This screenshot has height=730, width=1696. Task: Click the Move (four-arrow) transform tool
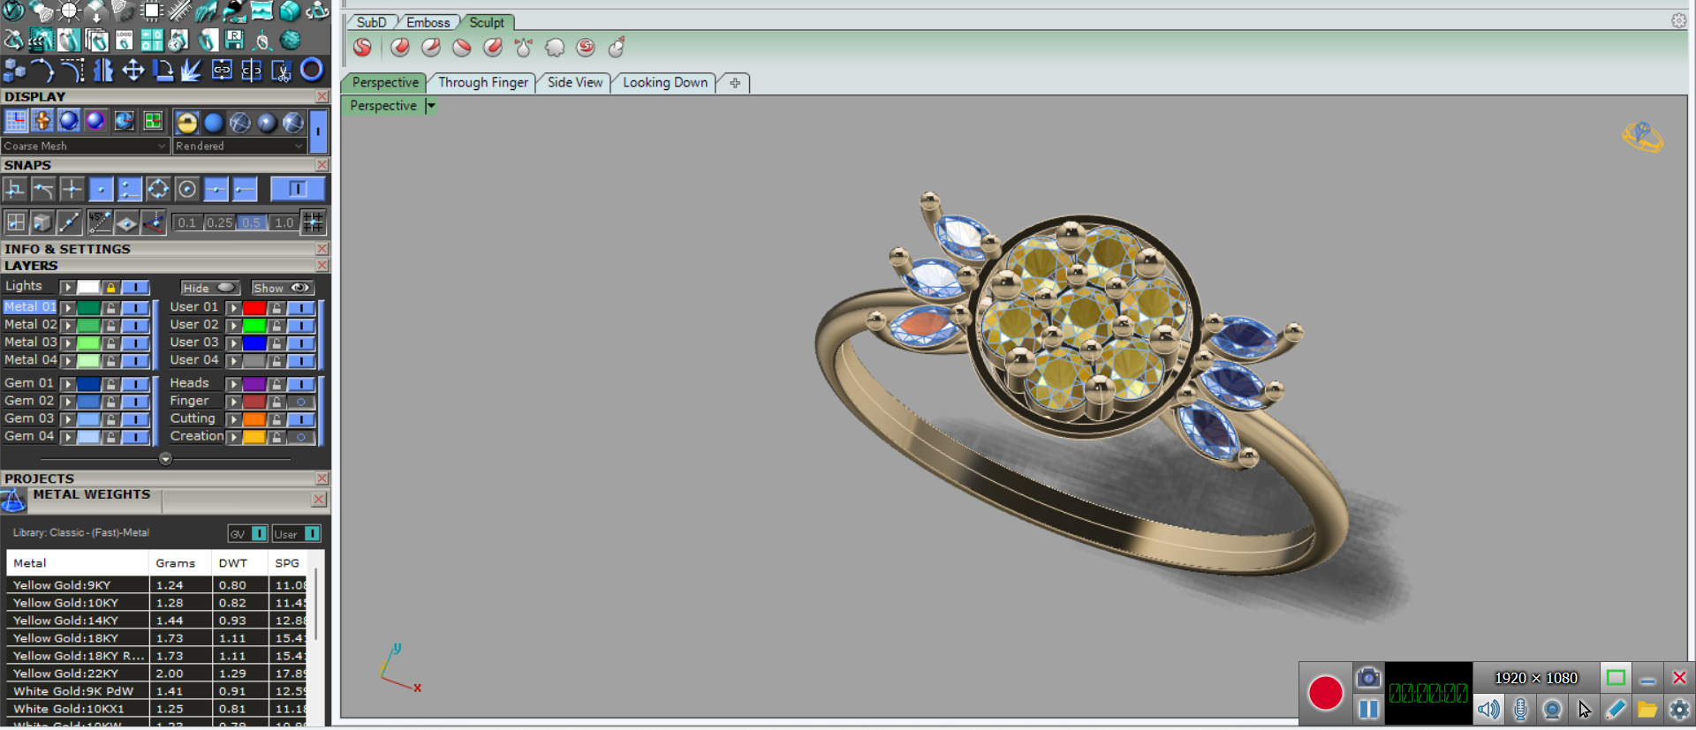[x=132, y=70]
